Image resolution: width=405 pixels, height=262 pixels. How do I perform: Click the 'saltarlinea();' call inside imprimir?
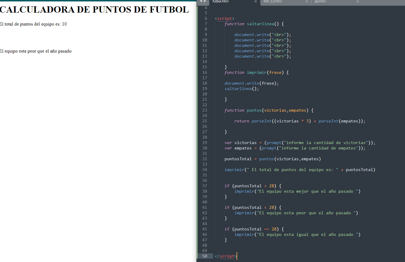[x=242, y=89]
